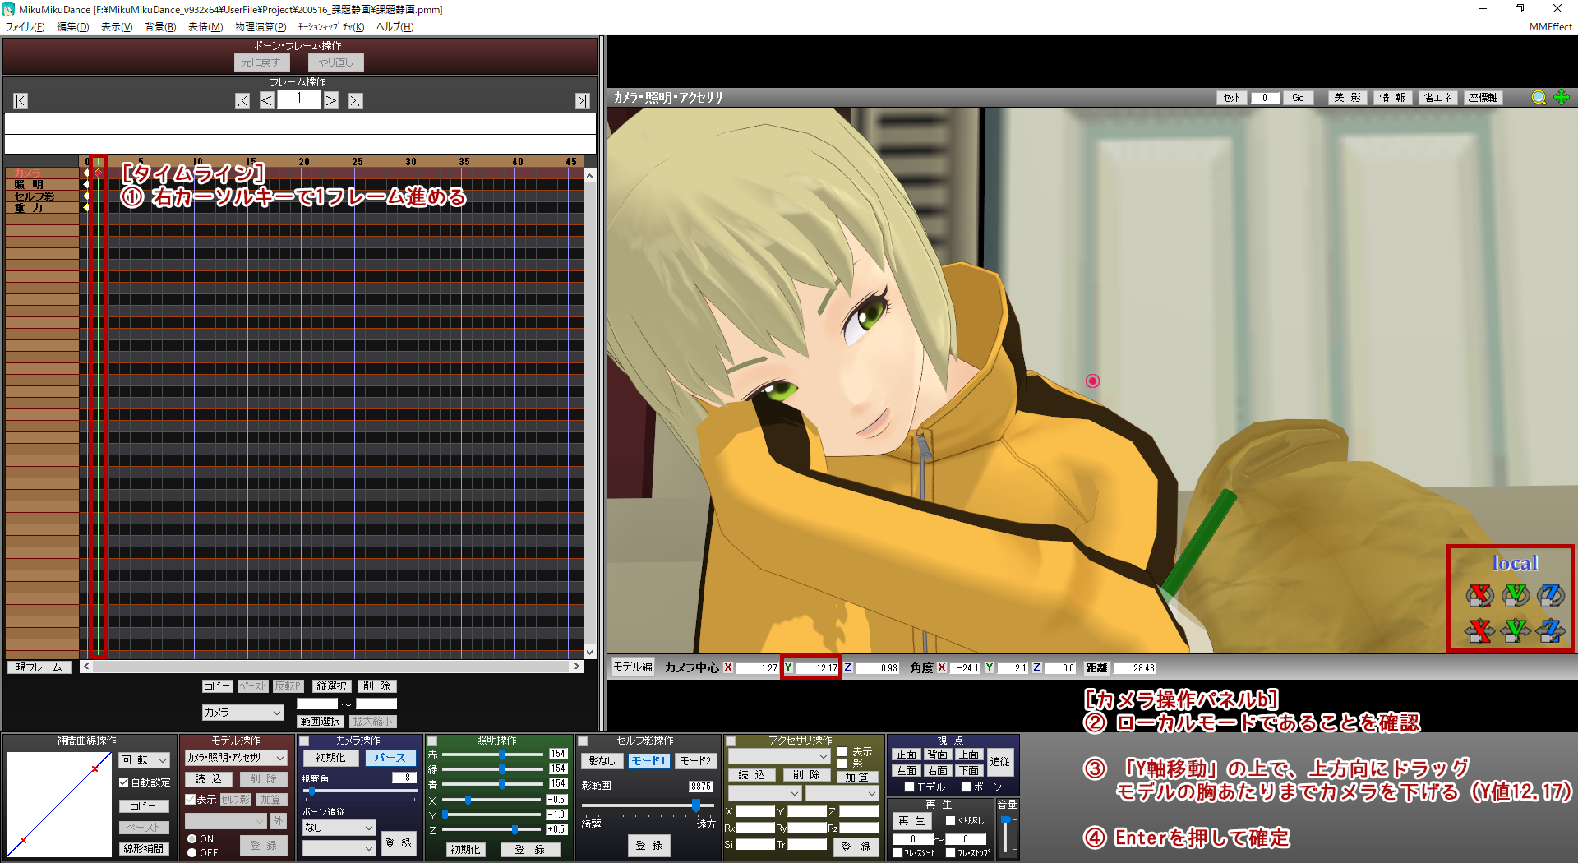Click the green Y rotation axis icon
Screen dimensions: 1578x863
coord(1516,594)
